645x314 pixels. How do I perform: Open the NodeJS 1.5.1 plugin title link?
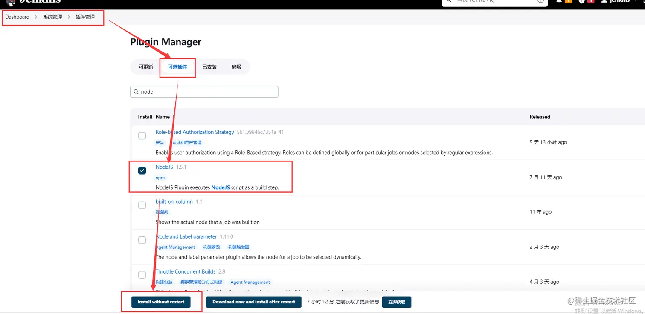pos(164,167)
